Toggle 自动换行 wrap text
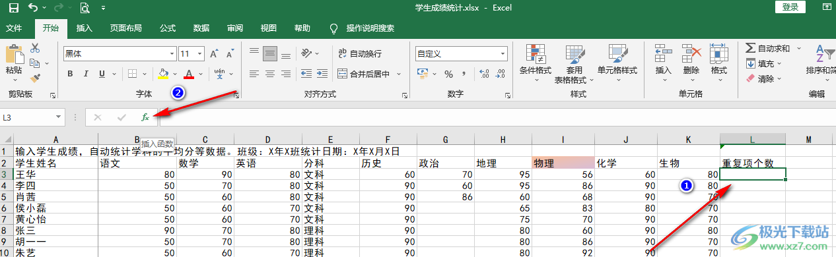Screen dimensions: 836x257 pos(359,53)
